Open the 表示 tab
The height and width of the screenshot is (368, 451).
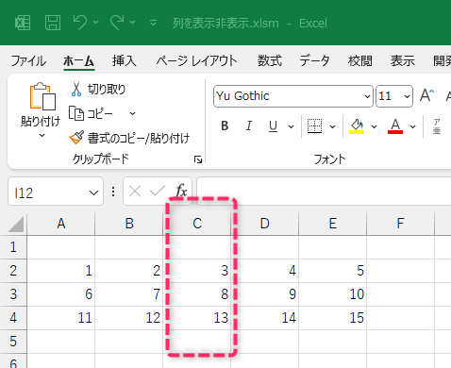(x=403, y=60)
